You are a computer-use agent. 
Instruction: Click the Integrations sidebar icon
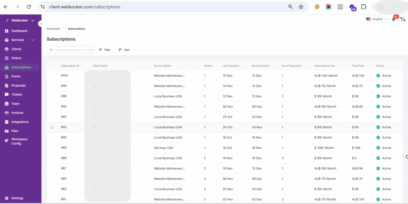(7, 122)
